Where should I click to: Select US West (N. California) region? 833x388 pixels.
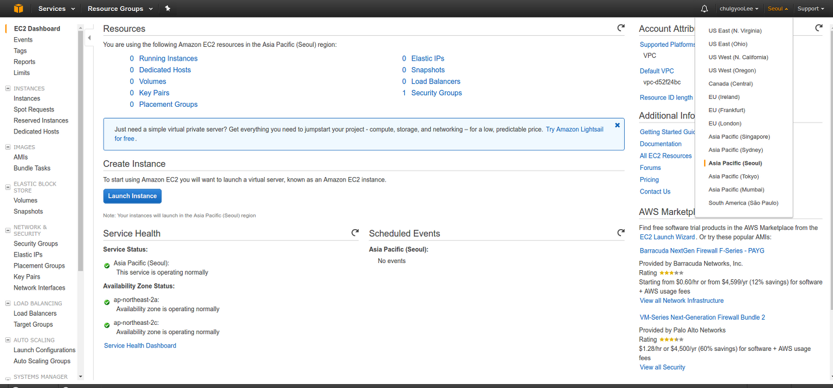pos(738,57)
